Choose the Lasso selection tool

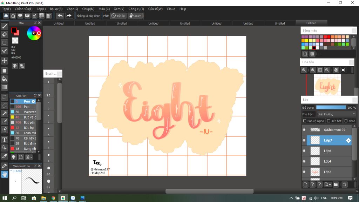5,105
